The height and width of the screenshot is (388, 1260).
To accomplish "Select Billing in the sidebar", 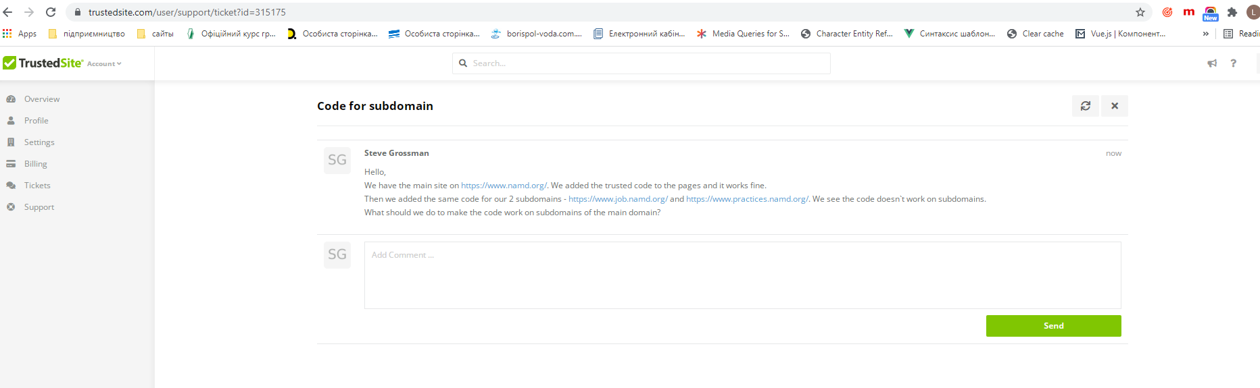I will point(35,164).
